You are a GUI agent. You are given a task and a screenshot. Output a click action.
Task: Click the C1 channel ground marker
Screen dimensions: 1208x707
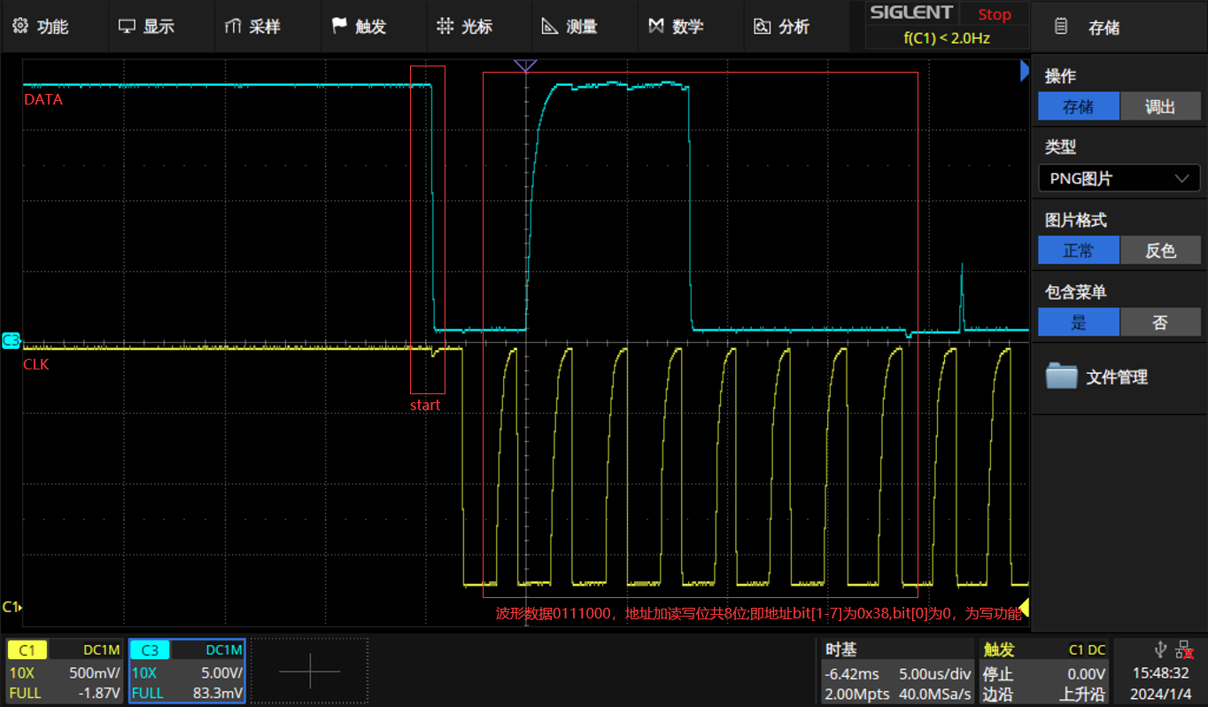(11, 607)
